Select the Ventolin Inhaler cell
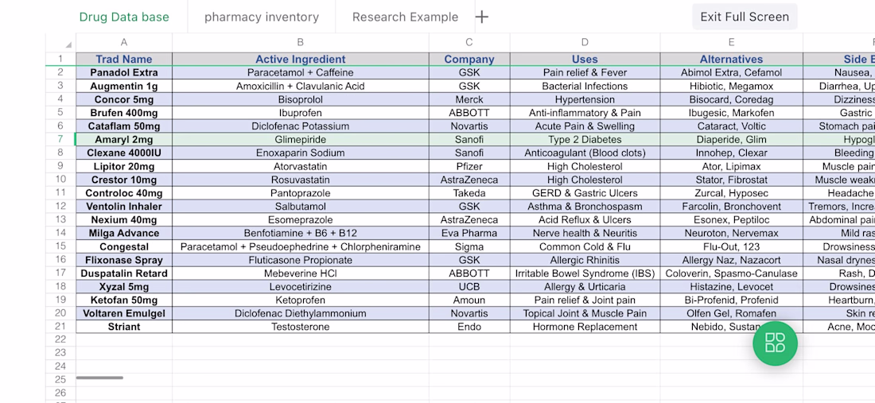The width and height of the screenshot is (875, 403). pos(124,206)
